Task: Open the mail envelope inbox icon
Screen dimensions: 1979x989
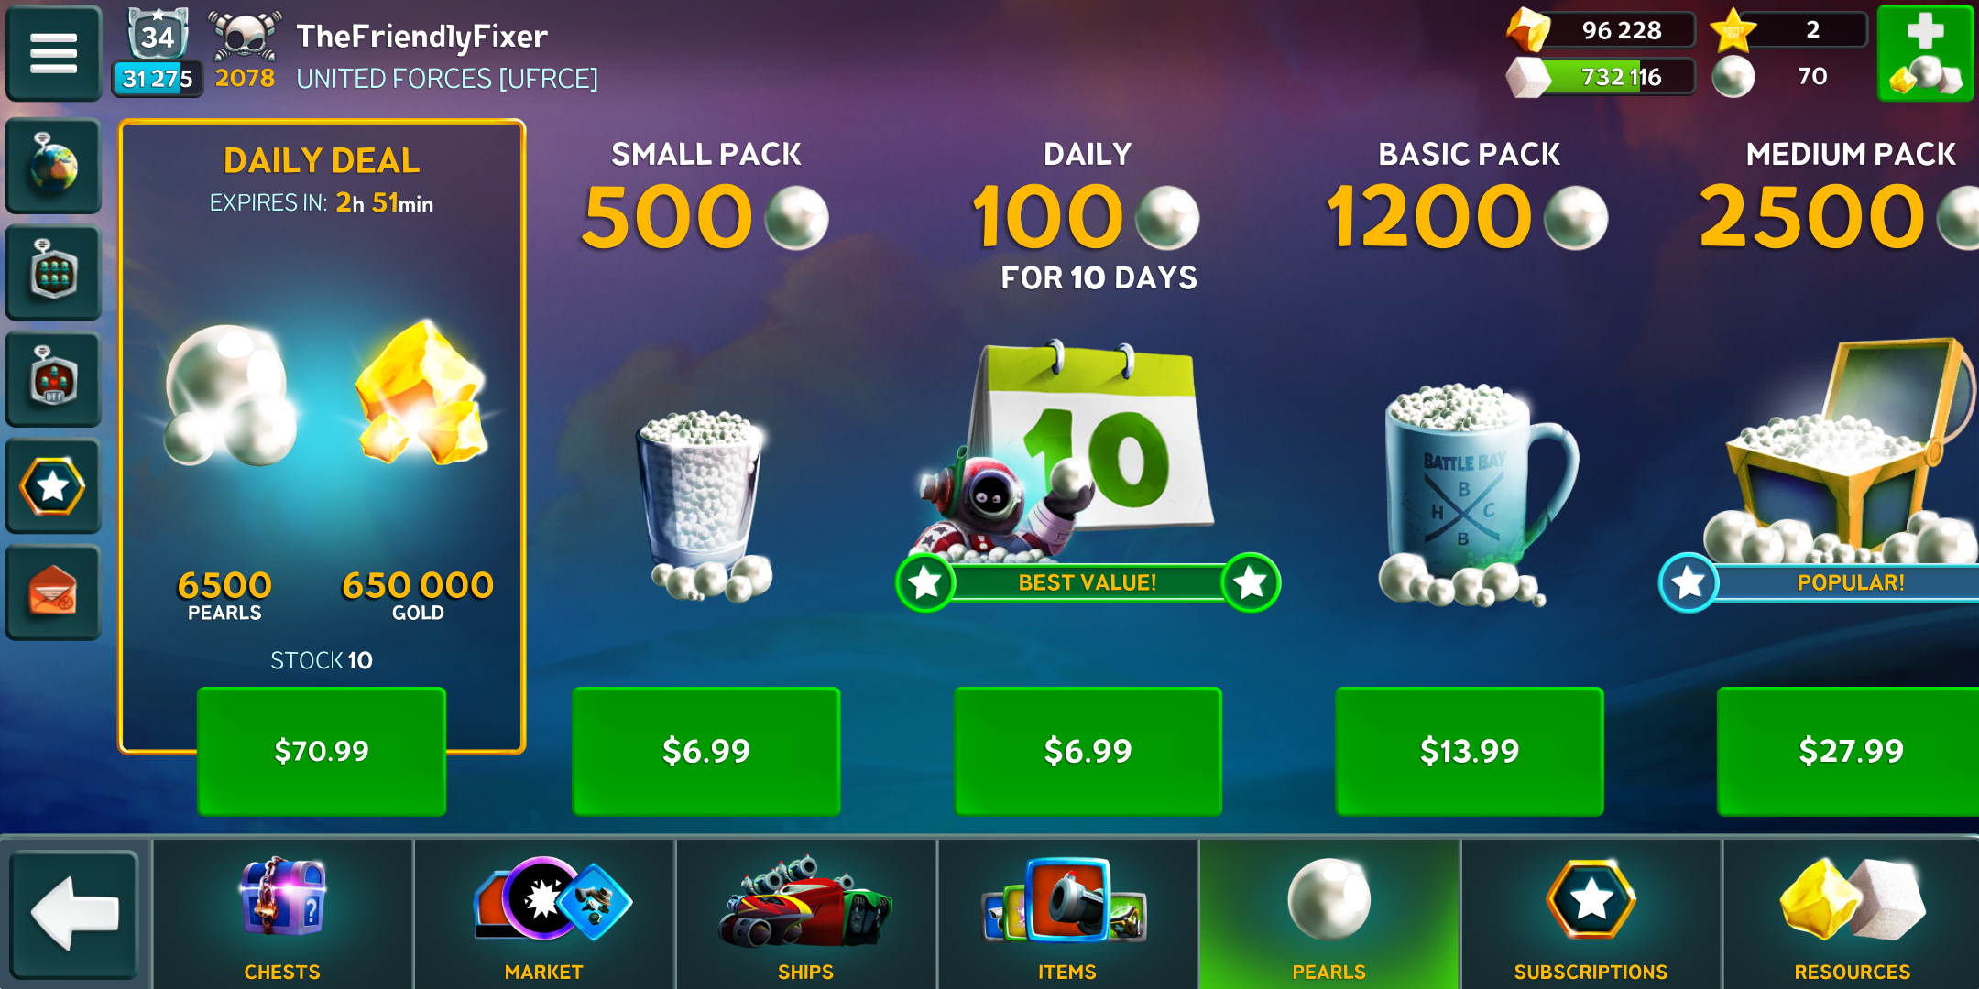Action: 53,592
